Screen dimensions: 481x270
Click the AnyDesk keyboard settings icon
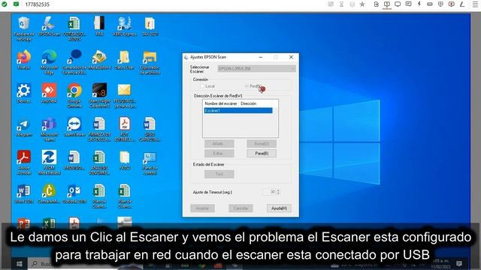coord(430,4)
